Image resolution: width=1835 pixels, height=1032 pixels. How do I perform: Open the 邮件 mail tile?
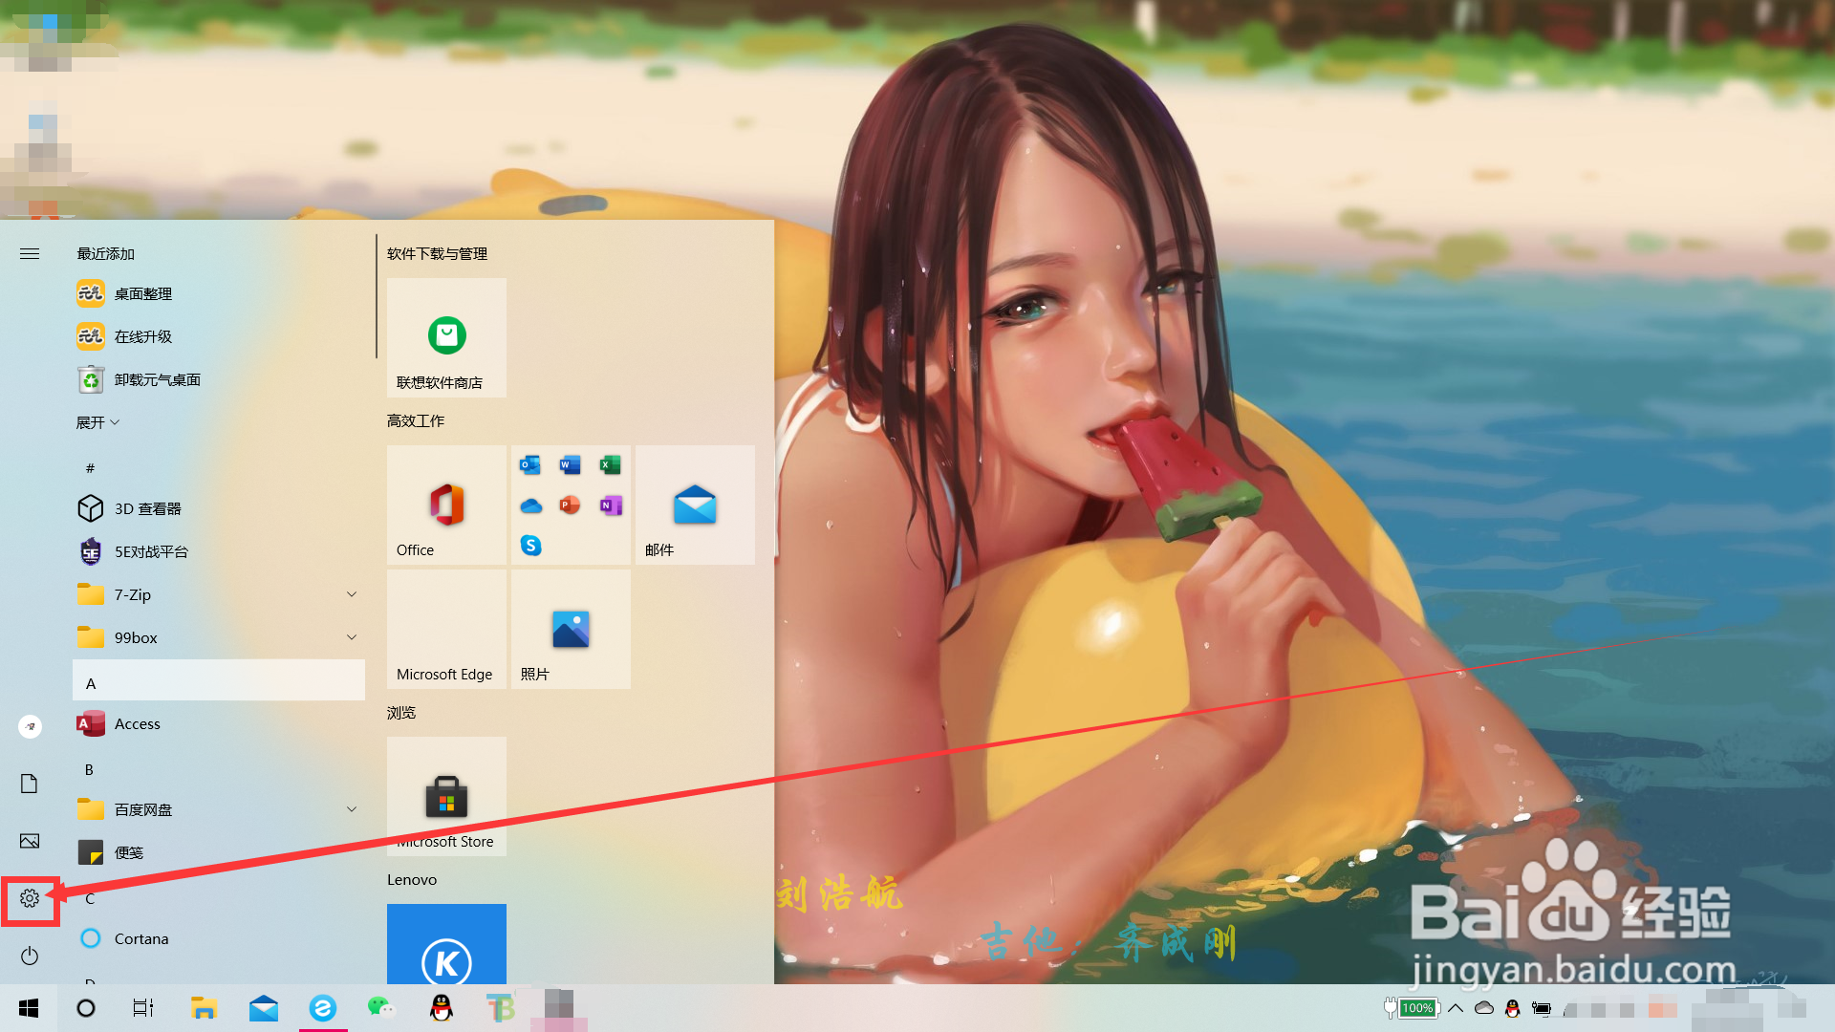695,505
